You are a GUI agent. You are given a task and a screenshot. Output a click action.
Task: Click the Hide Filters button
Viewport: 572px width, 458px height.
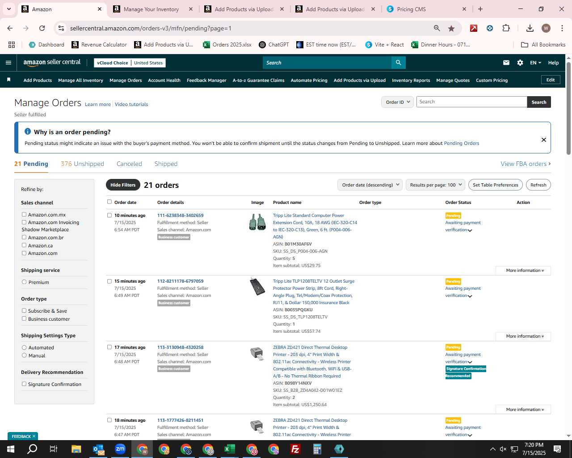[123, 185]
